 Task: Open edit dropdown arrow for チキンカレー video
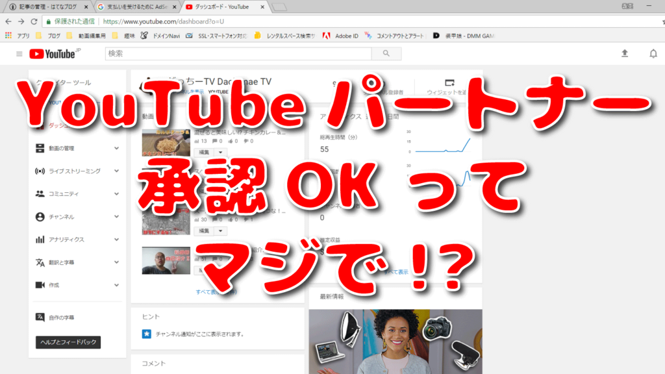[221, 152]
